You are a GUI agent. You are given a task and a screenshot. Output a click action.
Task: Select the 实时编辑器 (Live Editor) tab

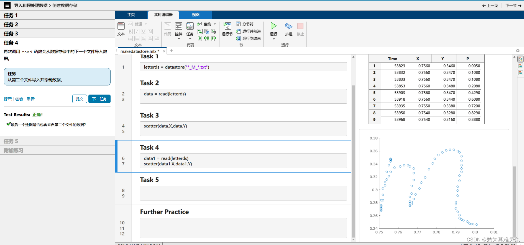pyautogui.click(x=163, y=15)
